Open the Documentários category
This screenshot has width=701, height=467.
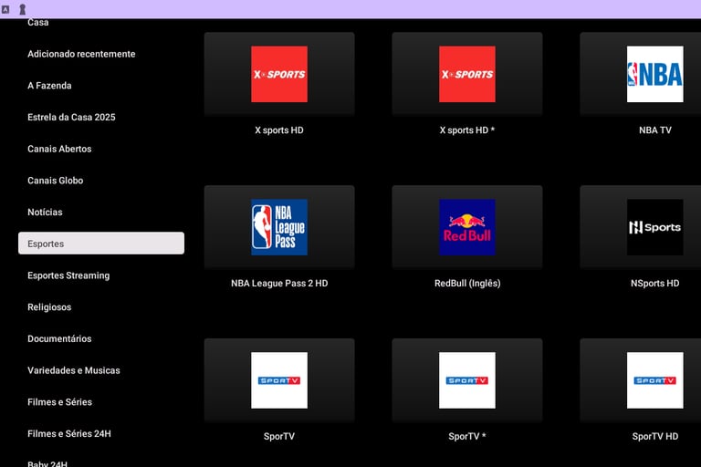coord(59,338)
